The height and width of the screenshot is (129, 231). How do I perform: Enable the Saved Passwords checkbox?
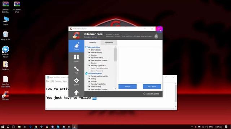pyautogui.click(x=89, y=71)
